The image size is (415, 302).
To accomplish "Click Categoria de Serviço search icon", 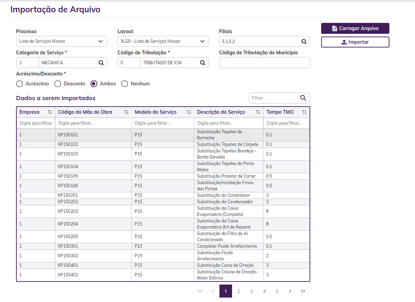I will [x=101, y=63].
